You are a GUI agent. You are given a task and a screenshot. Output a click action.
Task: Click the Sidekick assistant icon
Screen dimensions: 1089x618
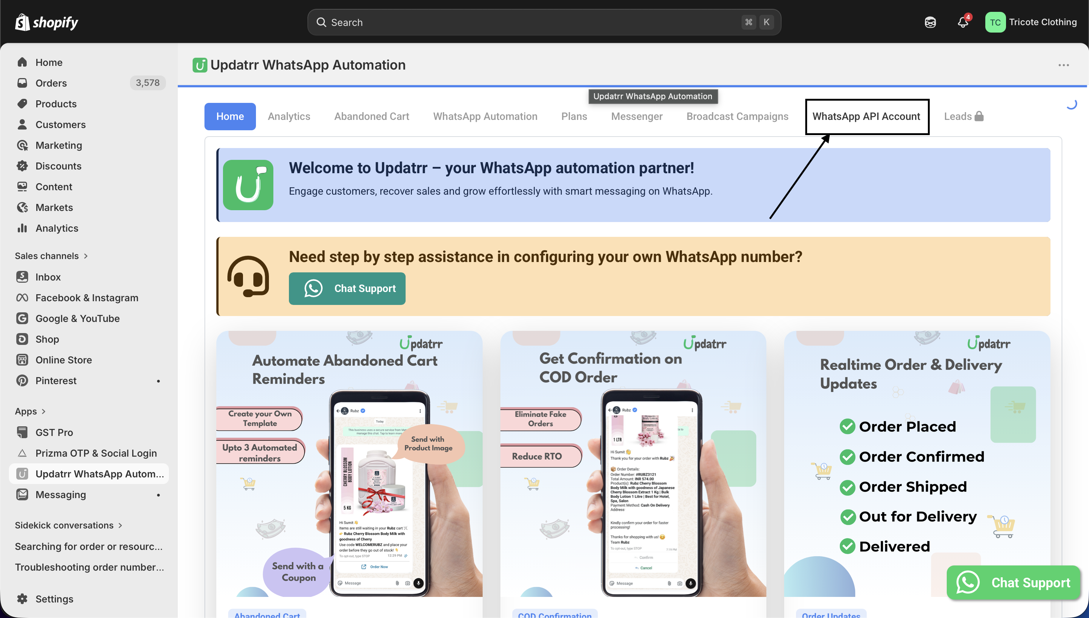click(x=930, y=23)
